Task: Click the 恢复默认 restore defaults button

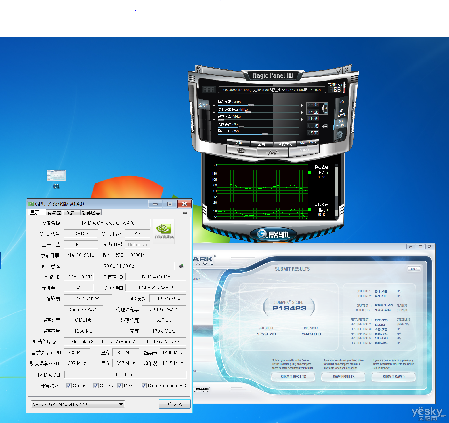Action: click(285, 144)
